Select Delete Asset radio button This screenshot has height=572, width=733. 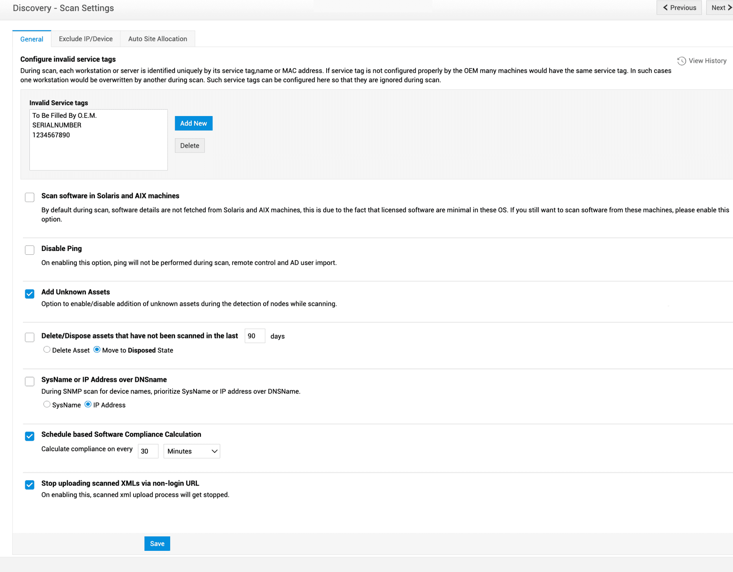[x=47, y=350]
